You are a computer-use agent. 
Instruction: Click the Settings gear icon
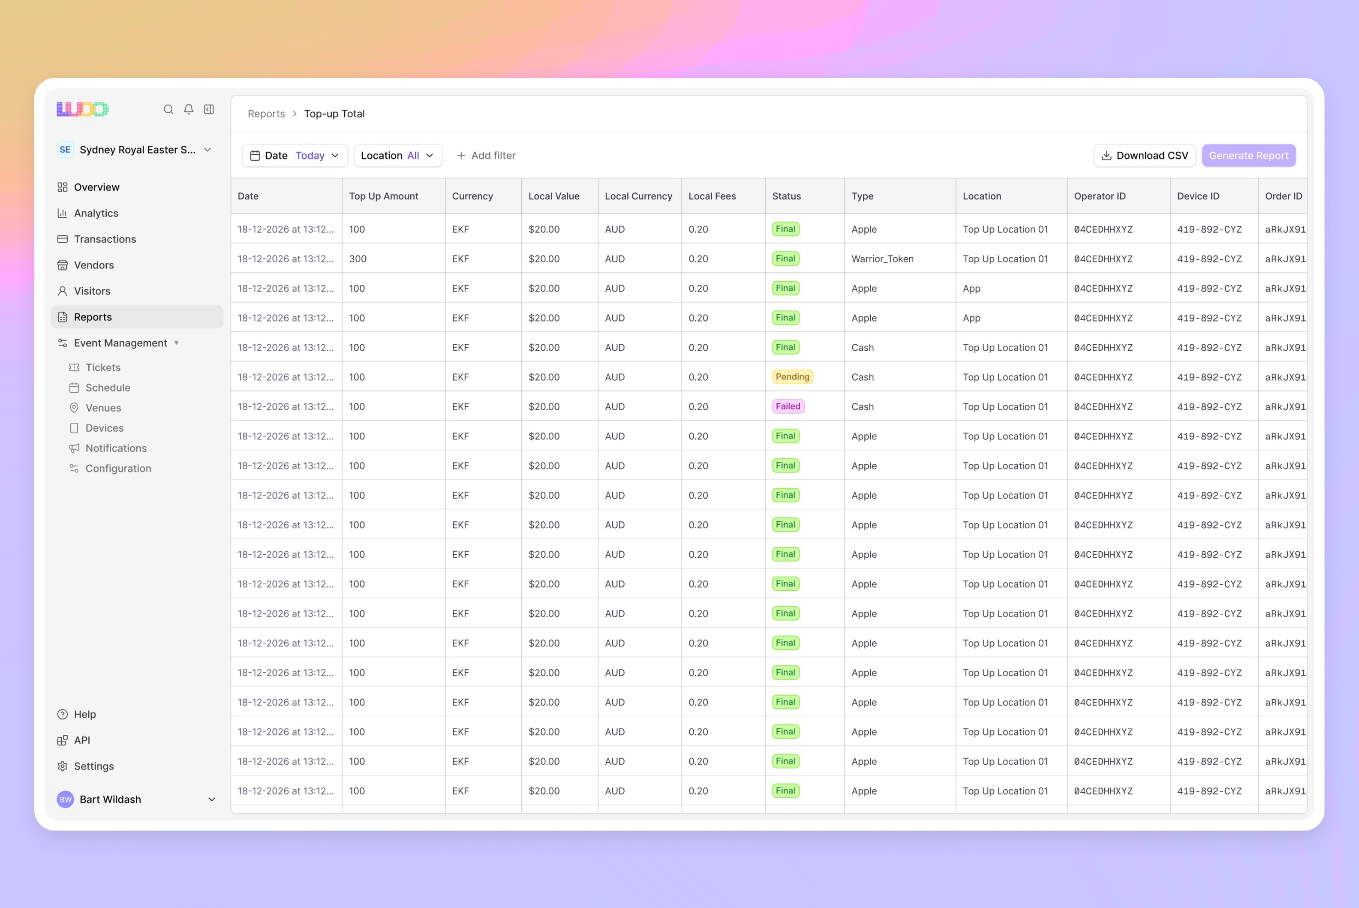click(63, 766)
